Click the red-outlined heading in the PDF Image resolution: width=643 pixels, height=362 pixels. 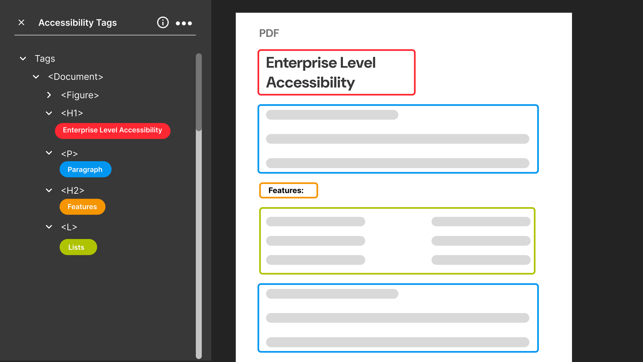pyautogui.click(x=336, y=72)
